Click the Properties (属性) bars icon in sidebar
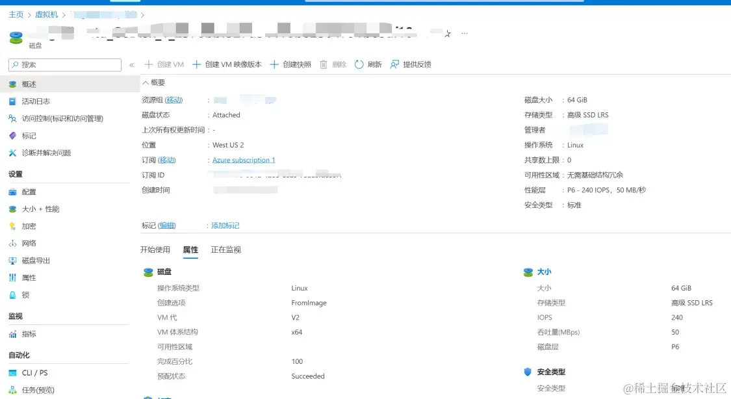731x399 pixels. (12, 278)
